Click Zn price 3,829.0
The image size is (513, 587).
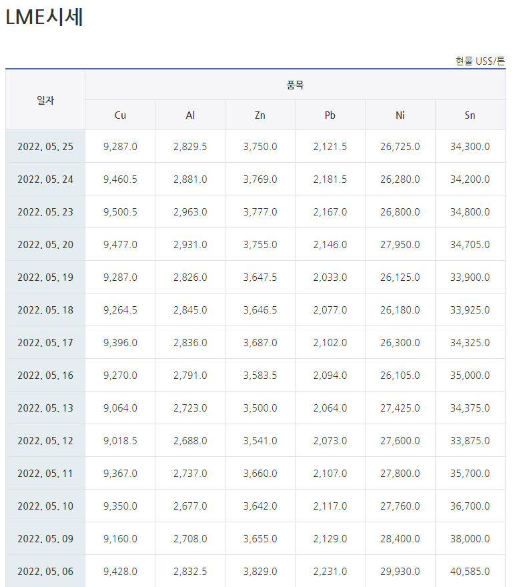click(260, 571)
